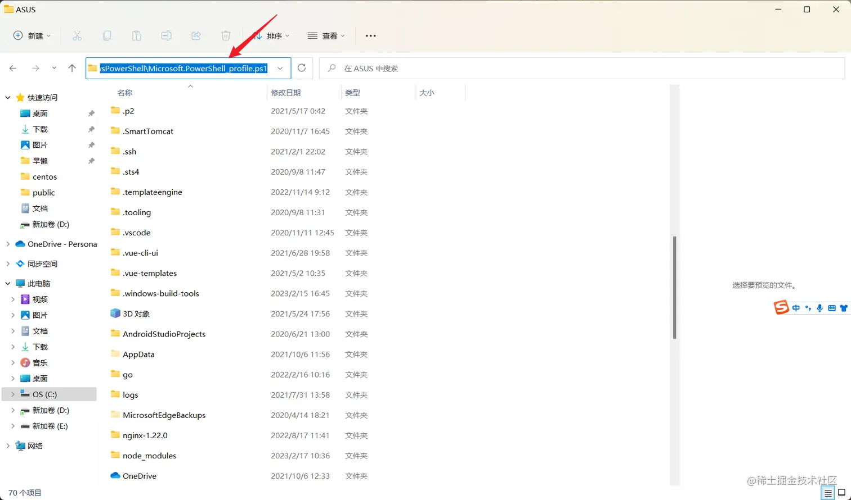851x500 pixels.
Task: Click the Paste clipboard icon
Action: 137,35
